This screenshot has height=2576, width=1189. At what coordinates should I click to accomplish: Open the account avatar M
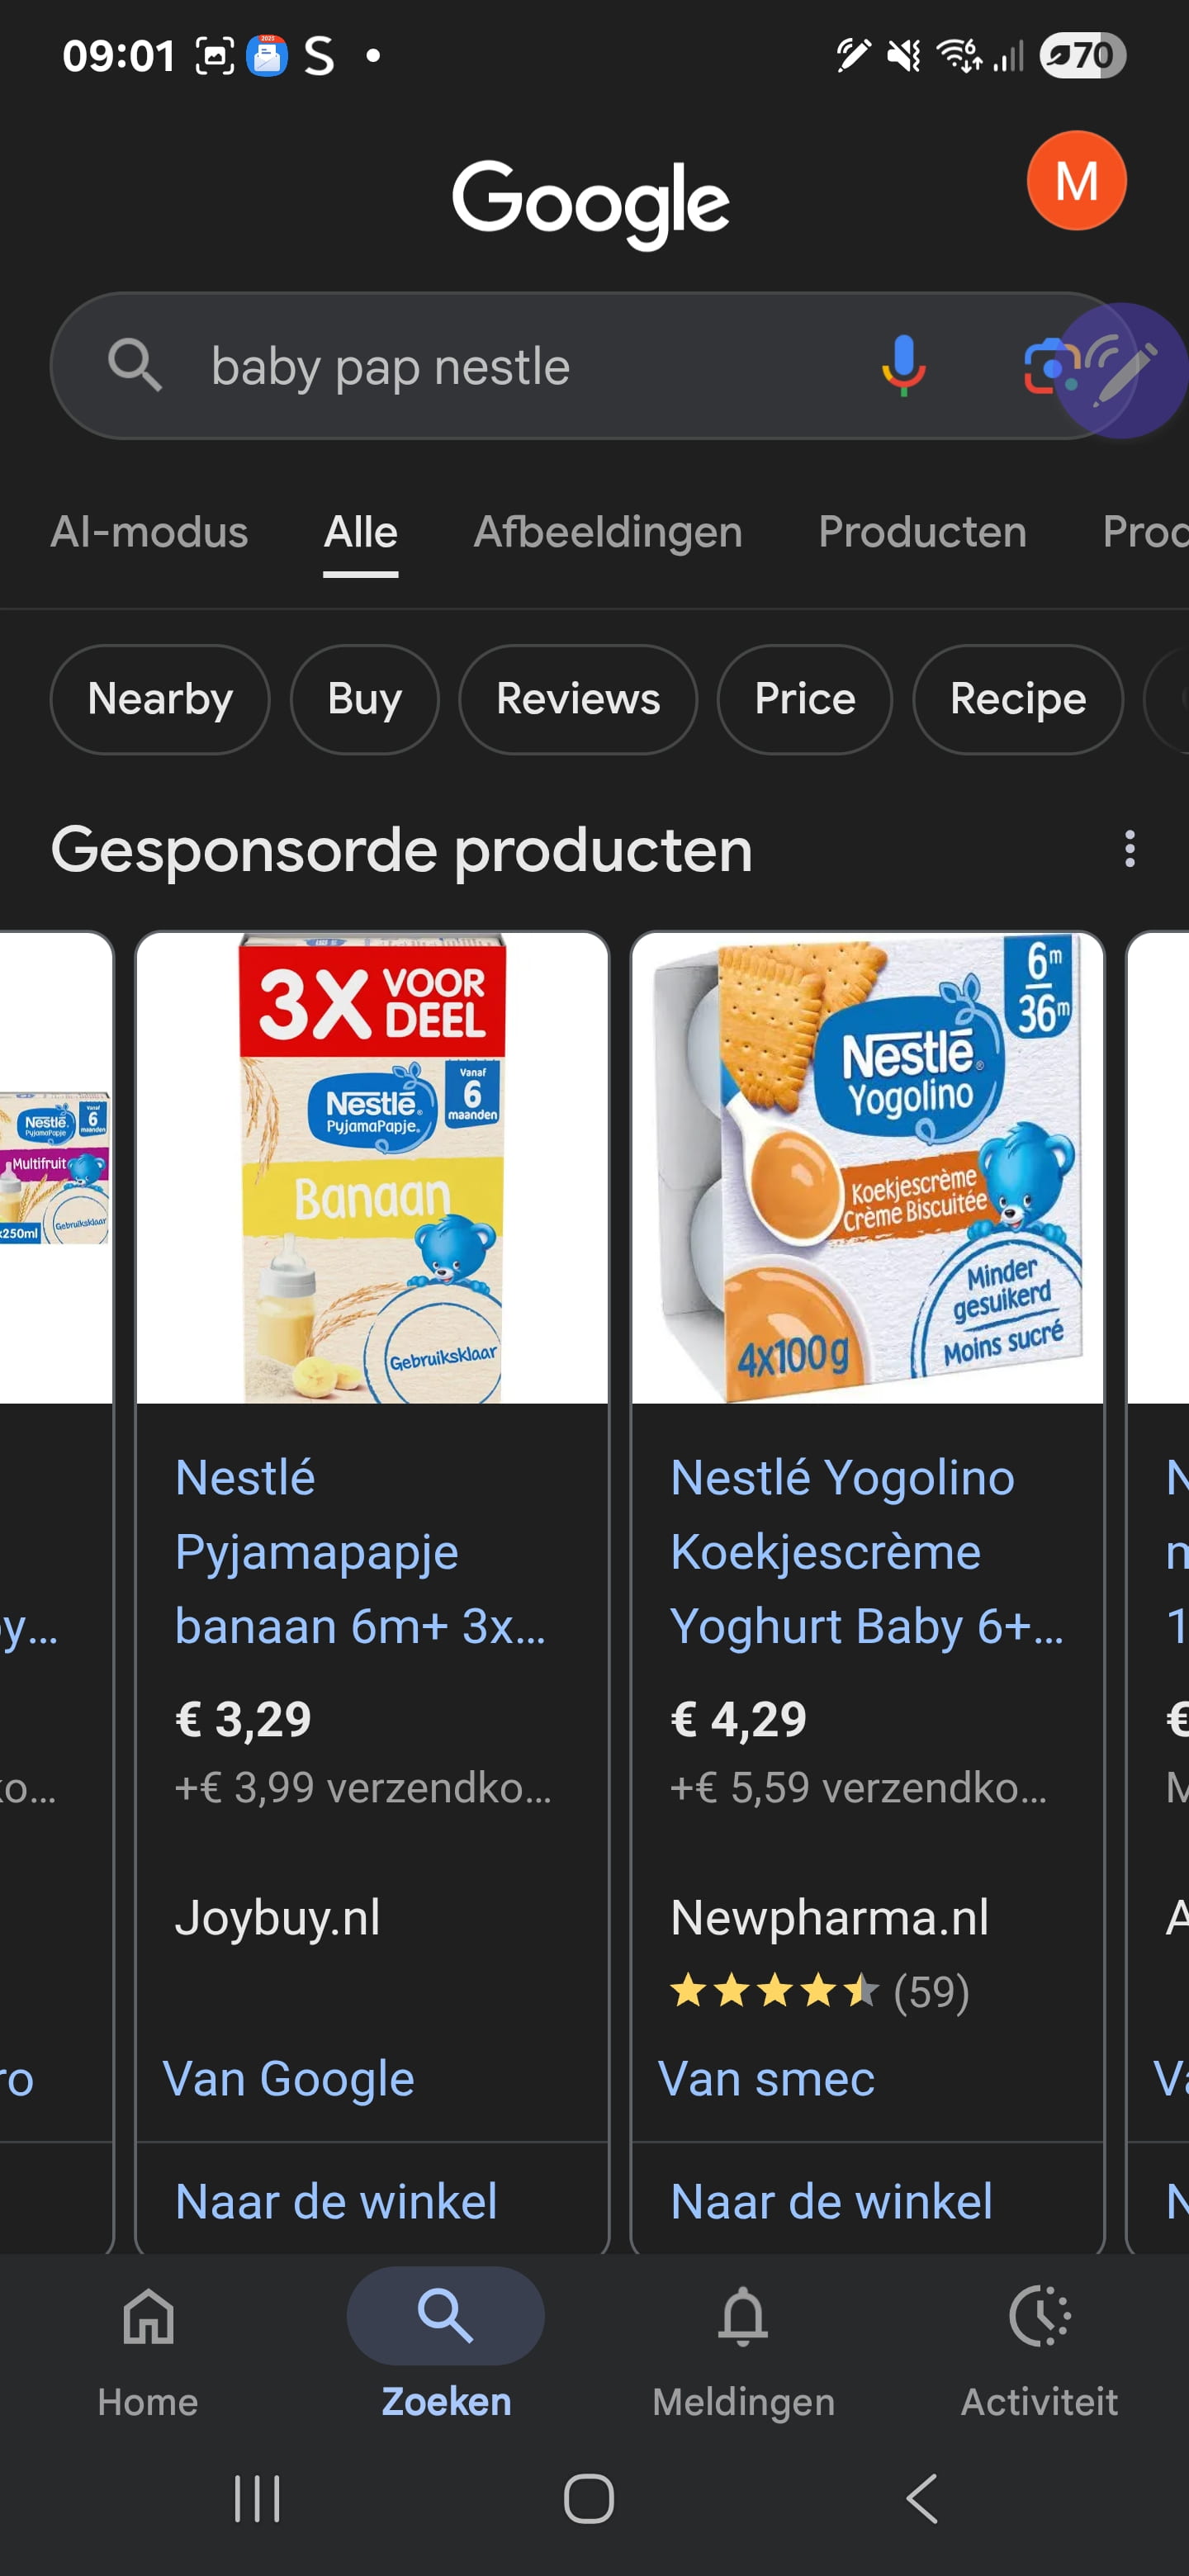[x=1076, y=181]
